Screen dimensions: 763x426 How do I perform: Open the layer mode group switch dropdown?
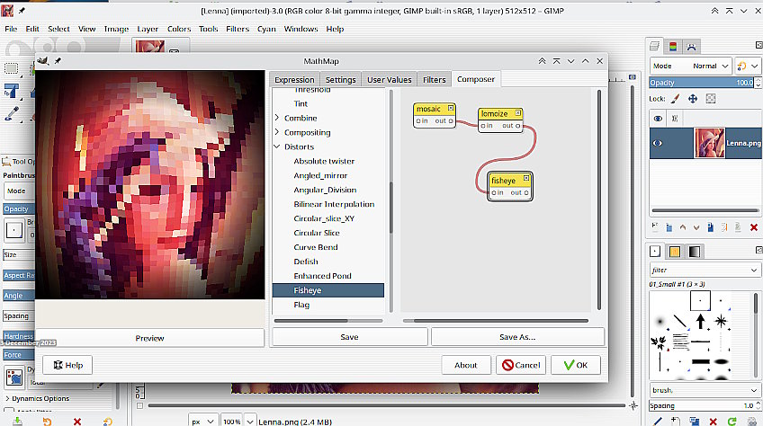[x=748, y=66]
